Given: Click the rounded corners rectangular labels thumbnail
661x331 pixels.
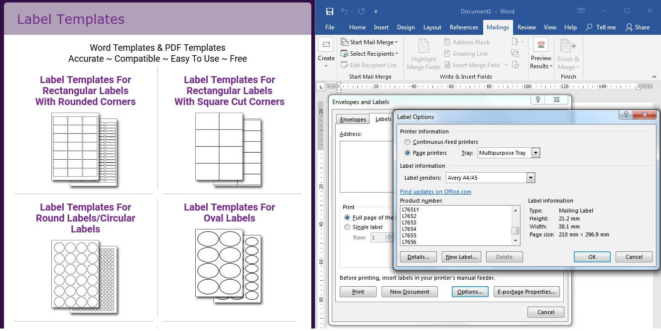Looking at the screenshot, I should tap(85, 149).
